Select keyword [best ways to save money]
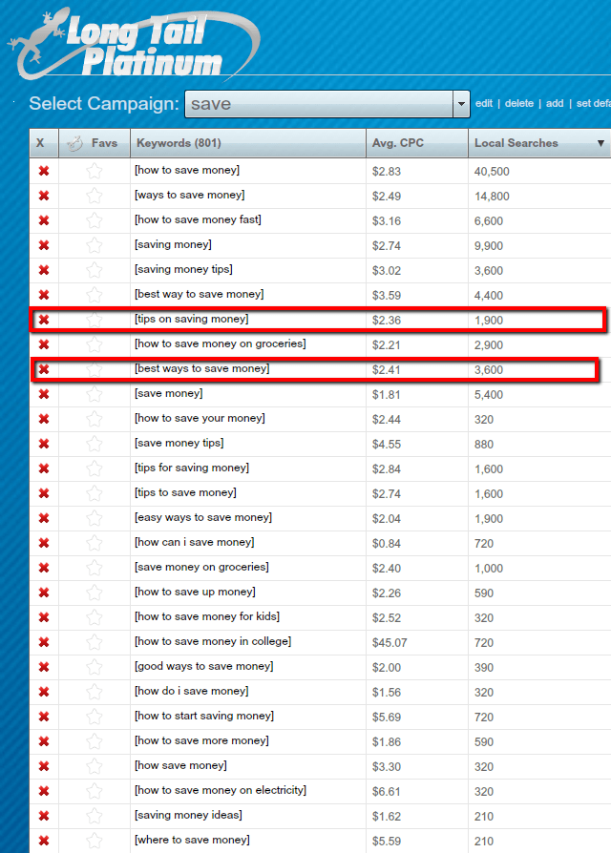 (x=201, y=368)
